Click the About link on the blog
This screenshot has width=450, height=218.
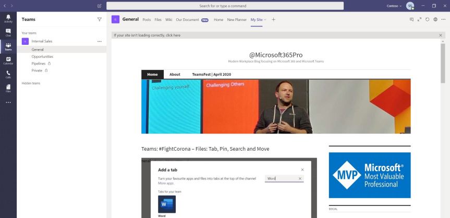175,75
